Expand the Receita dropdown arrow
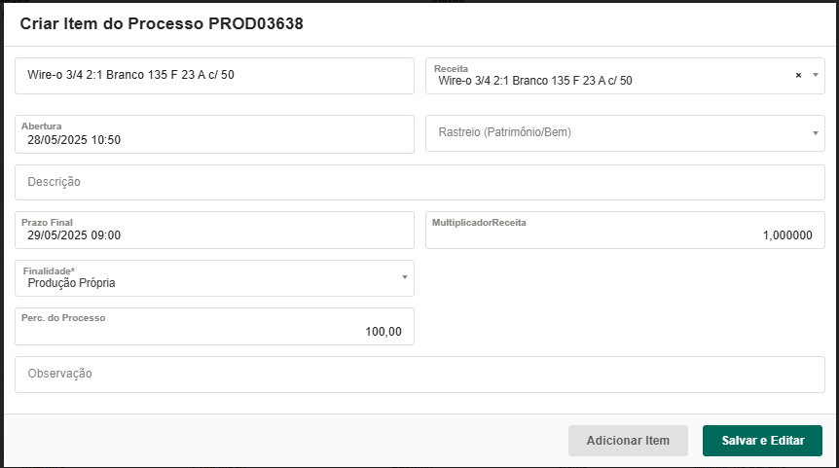The height and width of the screenshot is (468, 839). click(x=816, y=75)
